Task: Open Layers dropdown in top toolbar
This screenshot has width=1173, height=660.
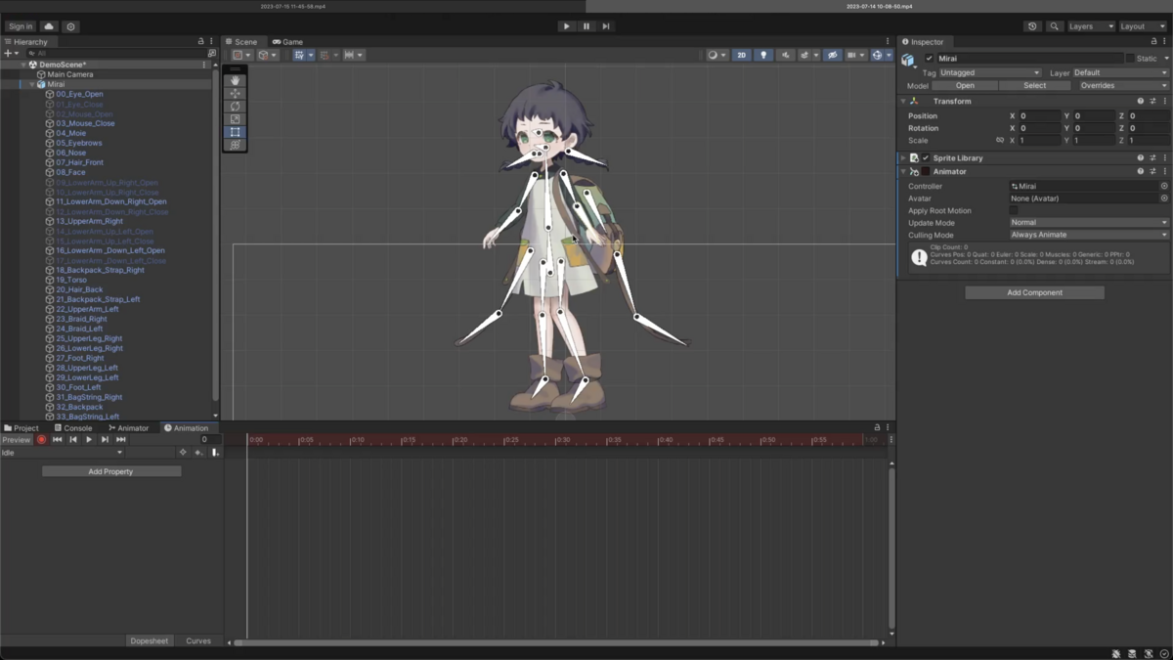Action: pos(1091,26)
